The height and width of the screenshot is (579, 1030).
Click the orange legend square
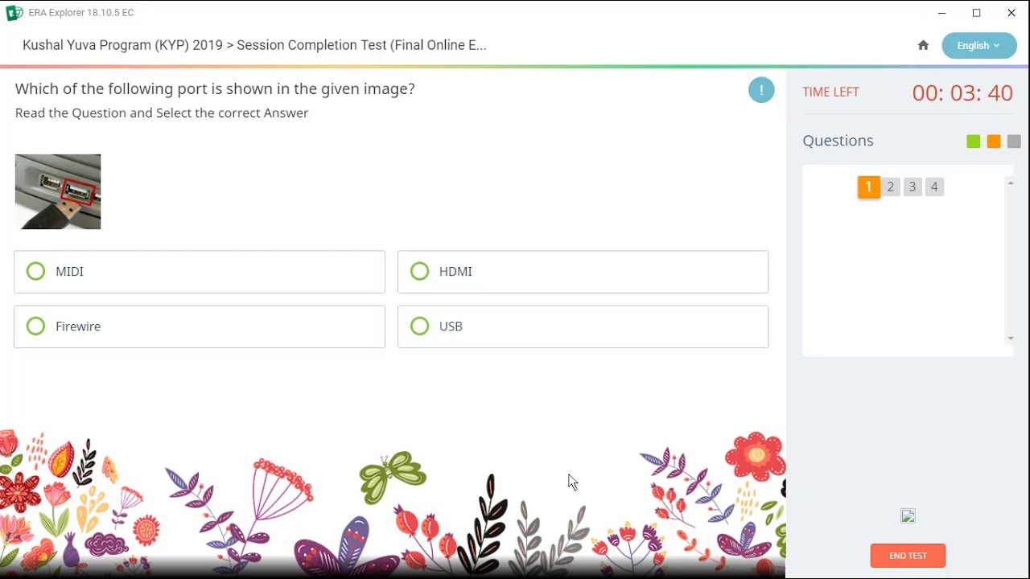[994, 142]
